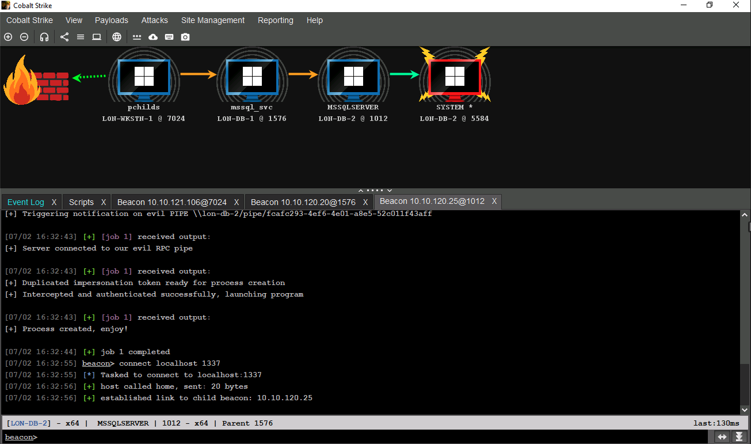This screenshot has width=751, height=444.
Task: Click the 'Triggering notification on evil PIPE' line
Action: coord(218,214)
